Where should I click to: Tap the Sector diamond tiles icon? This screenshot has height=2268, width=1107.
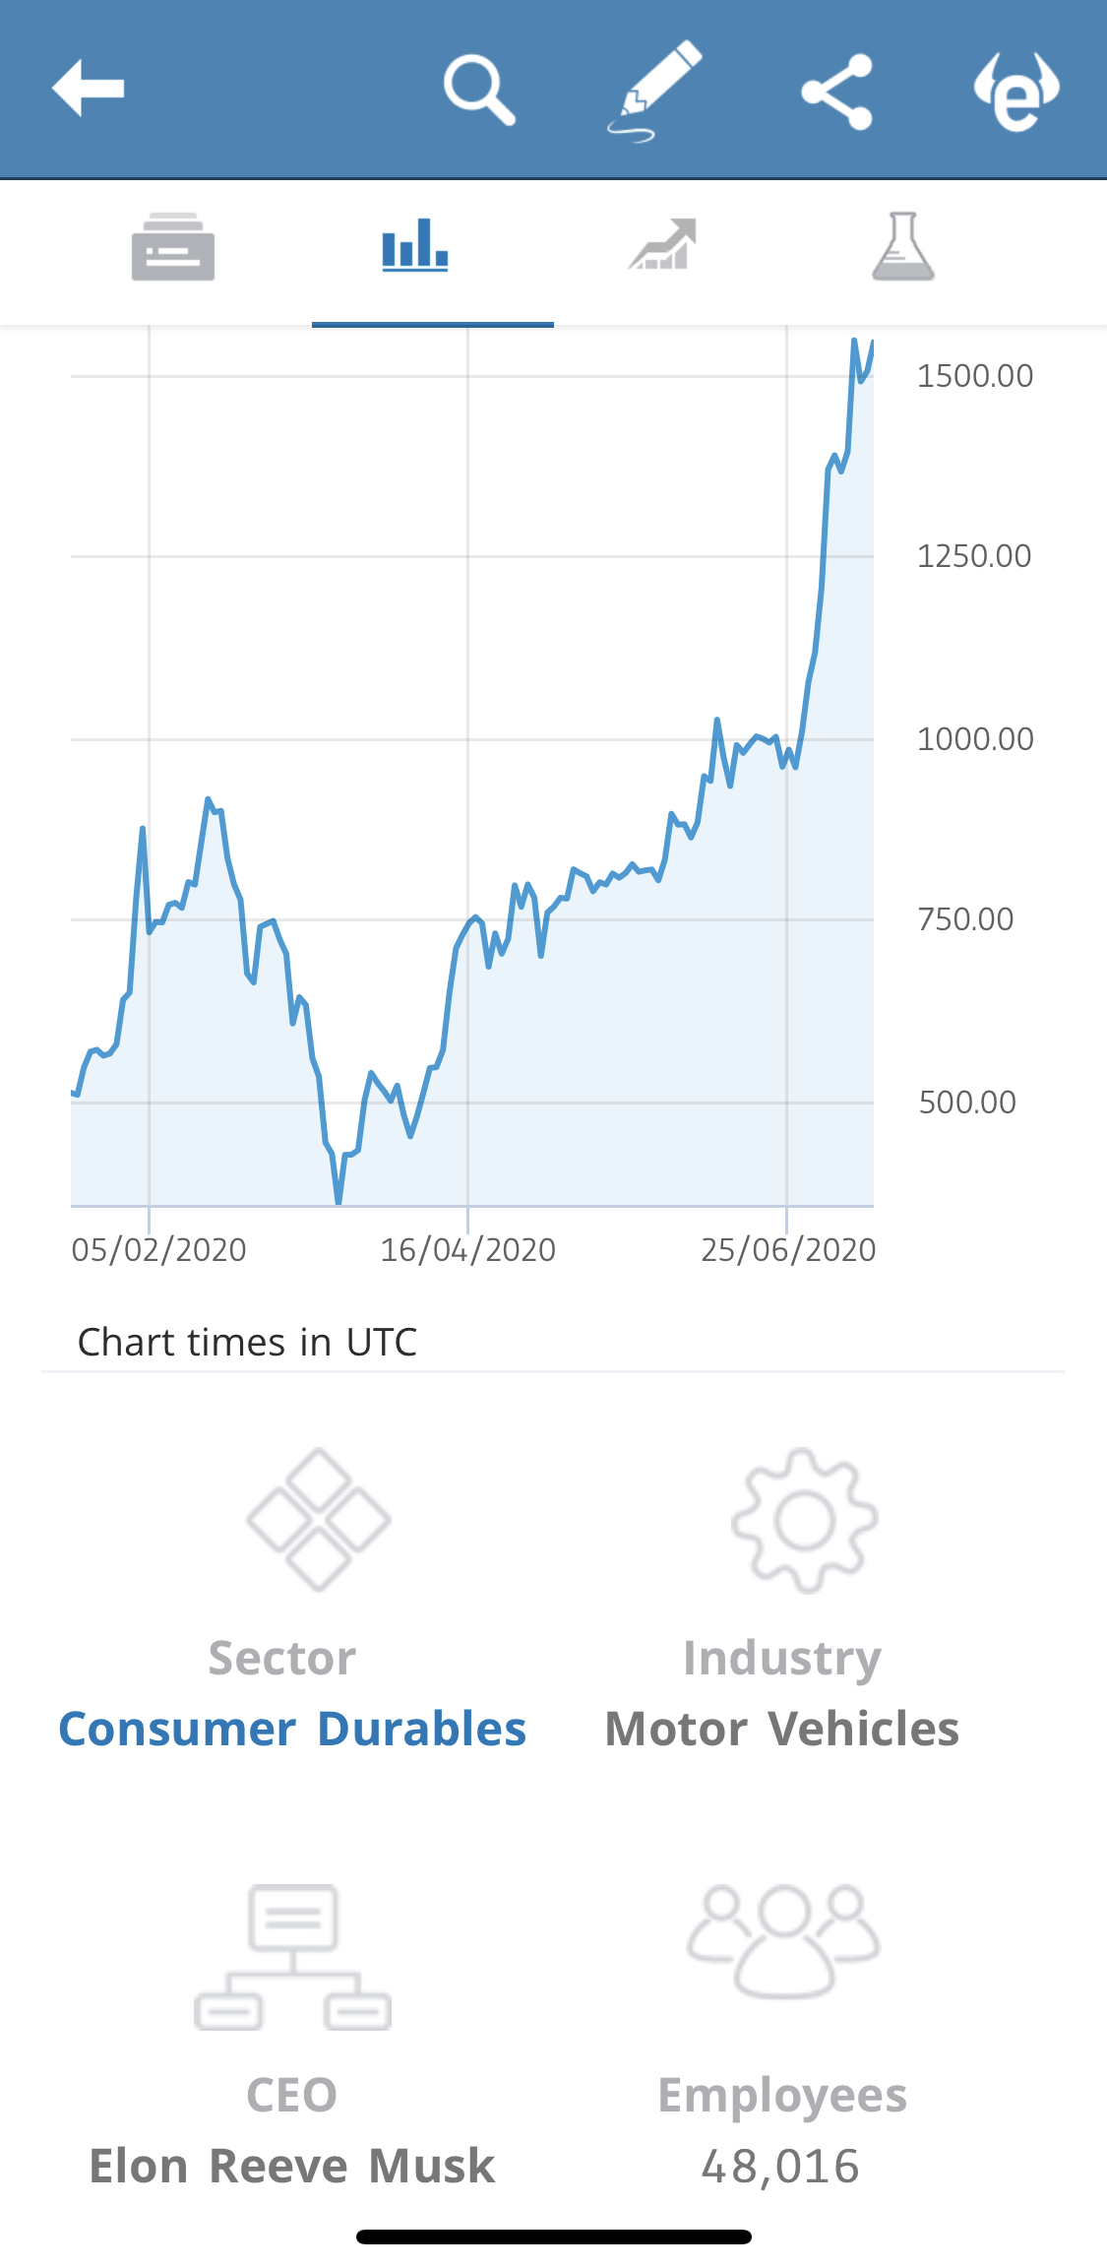318,1519
